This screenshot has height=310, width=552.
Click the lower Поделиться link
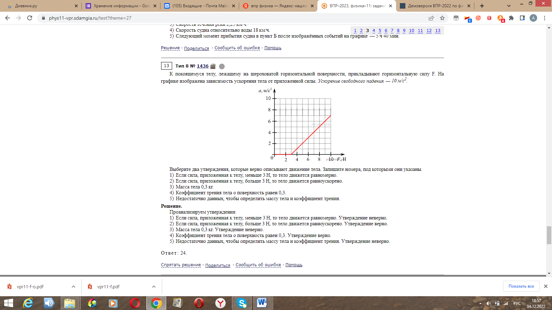pos(218,265)
